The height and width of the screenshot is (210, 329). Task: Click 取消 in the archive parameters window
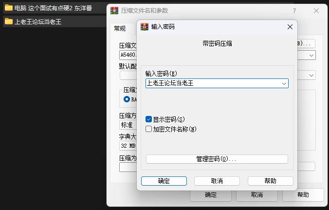point(257,195)
